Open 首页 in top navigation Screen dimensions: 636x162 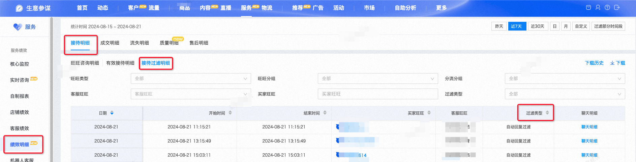point(82,8)
